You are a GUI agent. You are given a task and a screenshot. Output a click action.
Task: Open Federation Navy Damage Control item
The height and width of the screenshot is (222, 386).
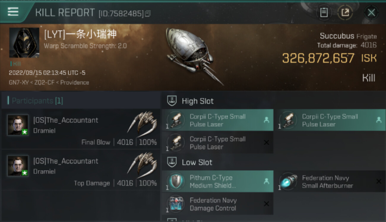[x=218, y=204]
